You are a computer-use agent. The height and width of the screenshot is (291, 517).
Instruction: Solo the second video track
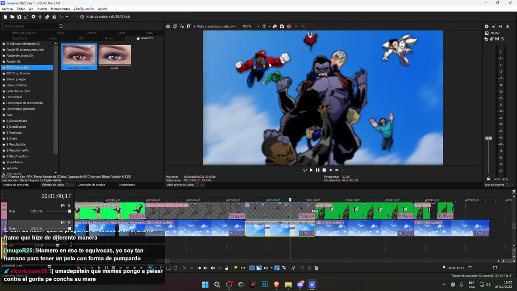coord(69,223)
